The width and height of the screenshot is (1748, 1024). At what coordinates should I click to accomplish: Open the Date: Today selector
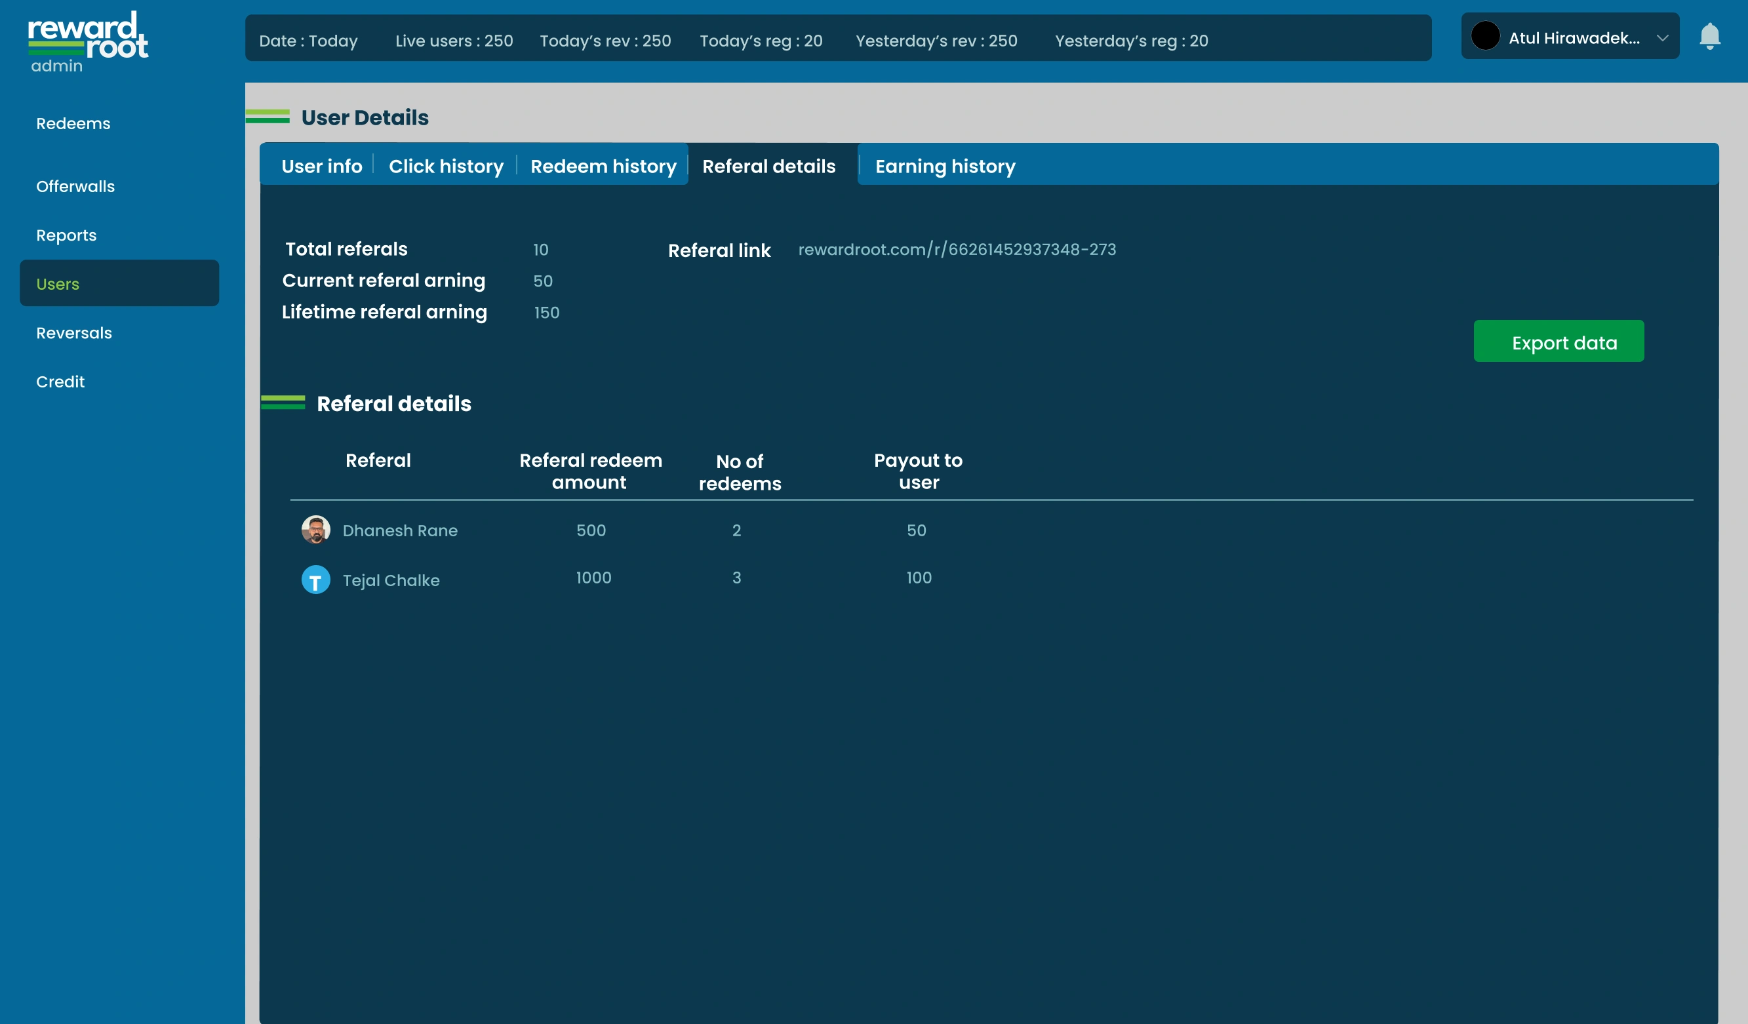tap(308, 40)
